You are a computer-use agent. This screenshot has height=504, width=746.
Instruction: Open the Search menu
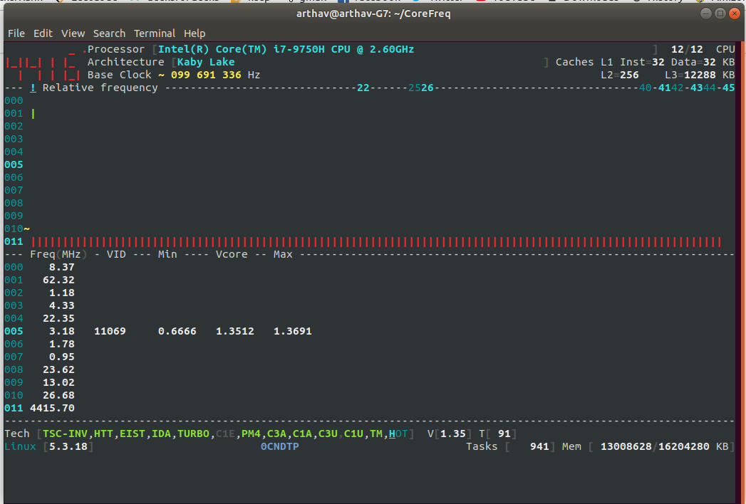(109, 33)
